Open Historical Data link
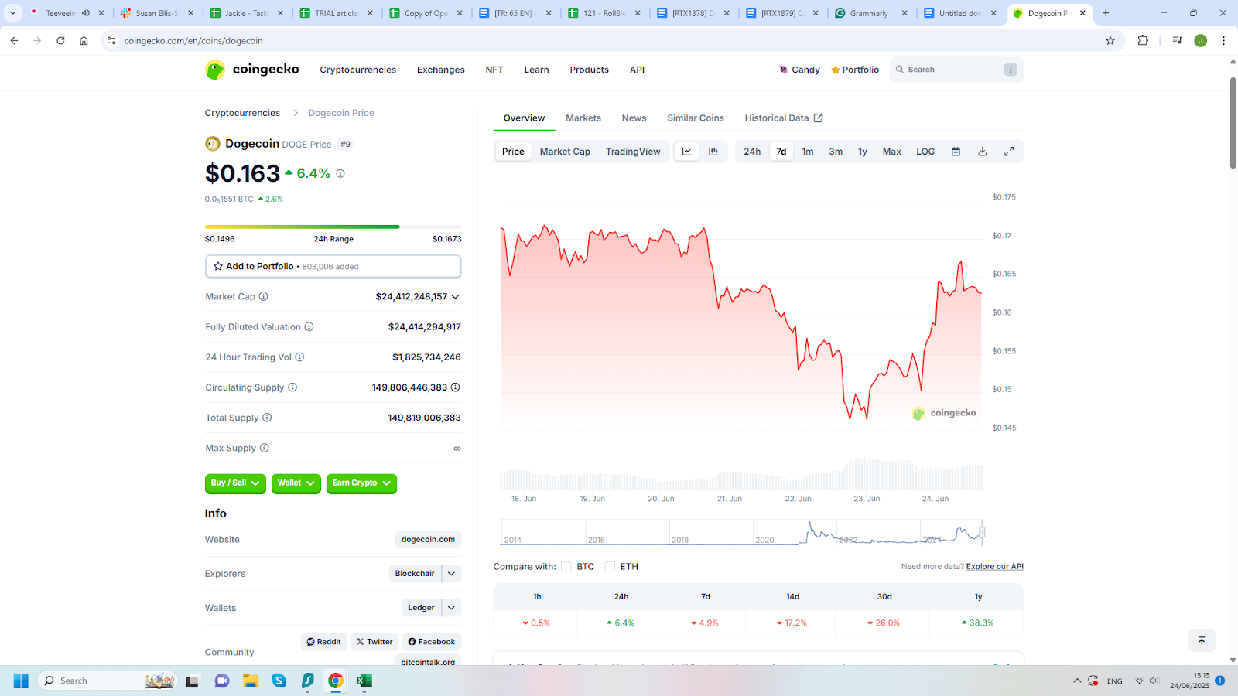Screen dimensions: 1238x696 784,118
